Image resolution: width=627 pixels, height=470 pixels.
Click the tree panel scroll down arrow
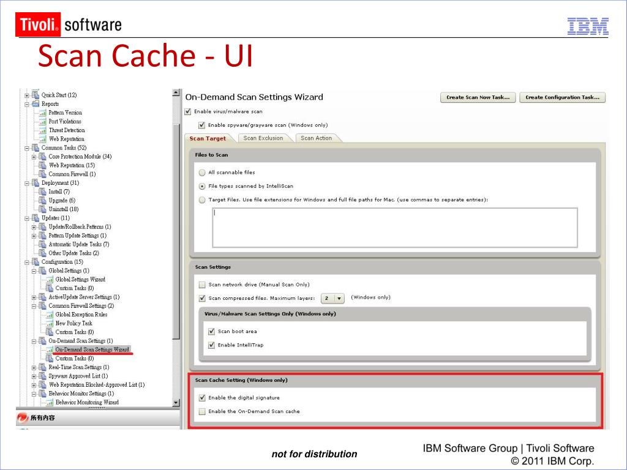176,403
